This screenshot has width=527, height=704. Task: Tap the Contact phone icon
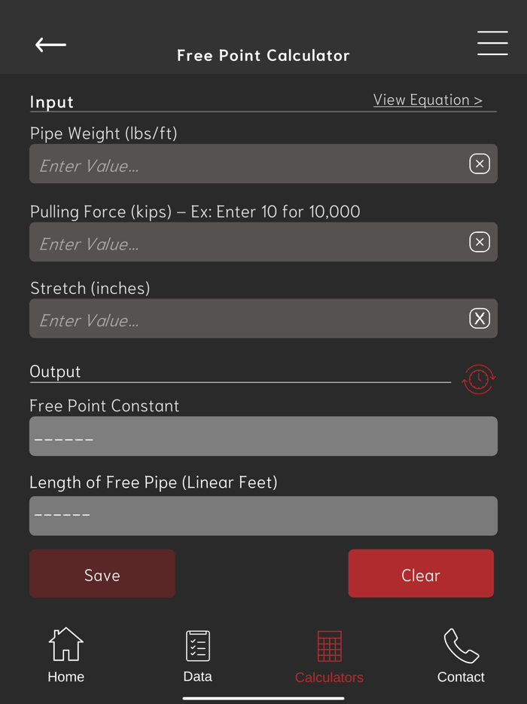pos(461,645)
